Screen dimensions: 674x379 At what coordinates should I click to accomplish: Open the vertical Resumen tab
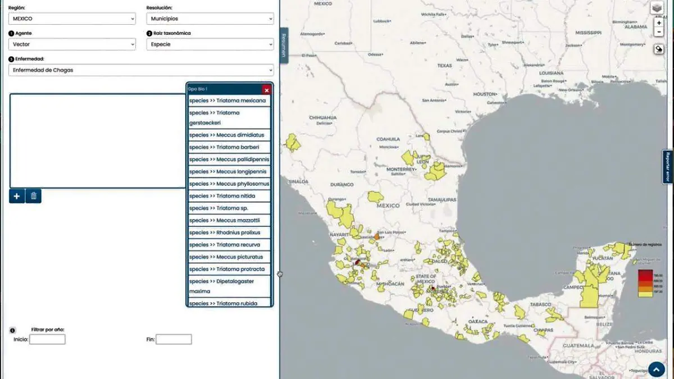pos(284,45)
